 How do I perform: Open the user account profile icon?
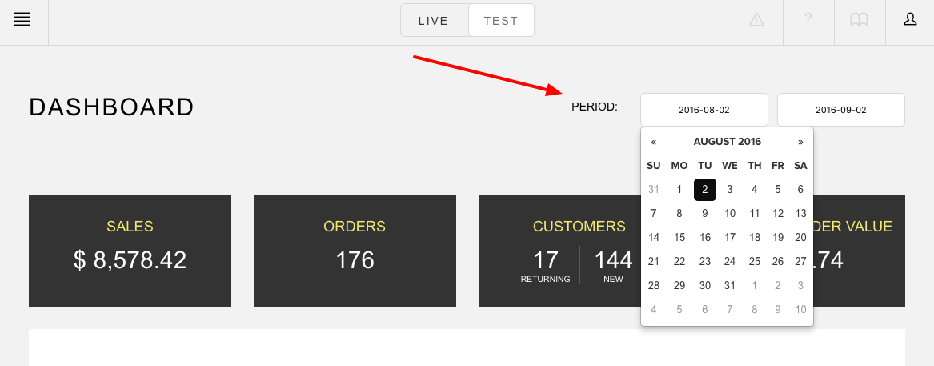(910, 20)
